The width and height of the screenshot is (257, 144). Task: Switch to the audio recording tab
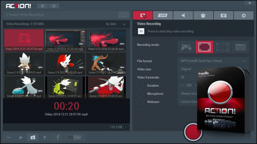point(183,15)
